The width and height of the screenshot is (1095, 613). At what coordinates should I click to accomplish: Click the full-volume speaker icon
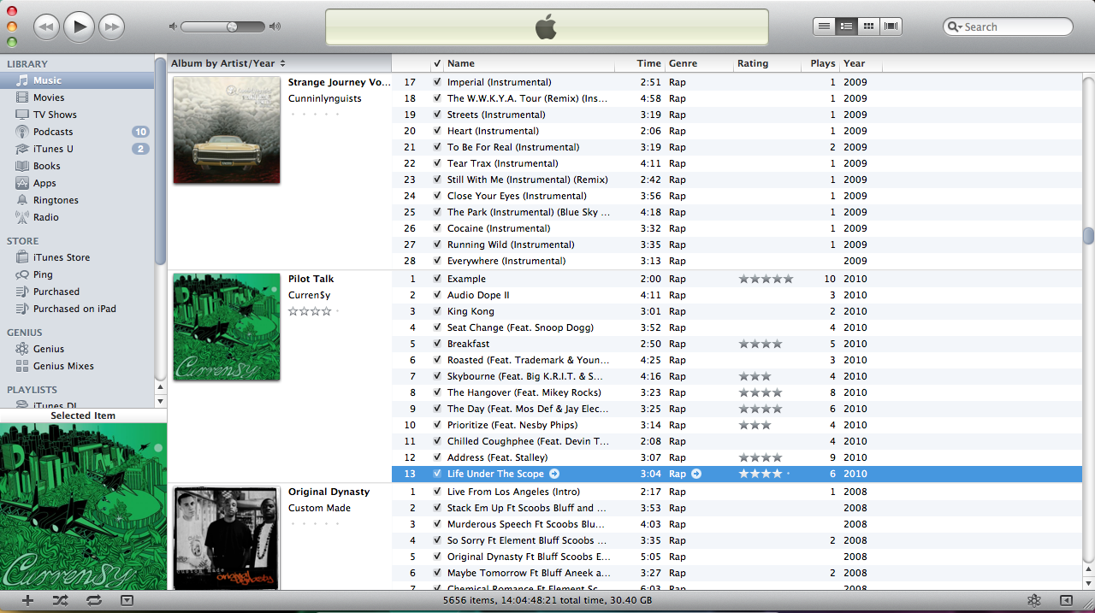[275, 27]
